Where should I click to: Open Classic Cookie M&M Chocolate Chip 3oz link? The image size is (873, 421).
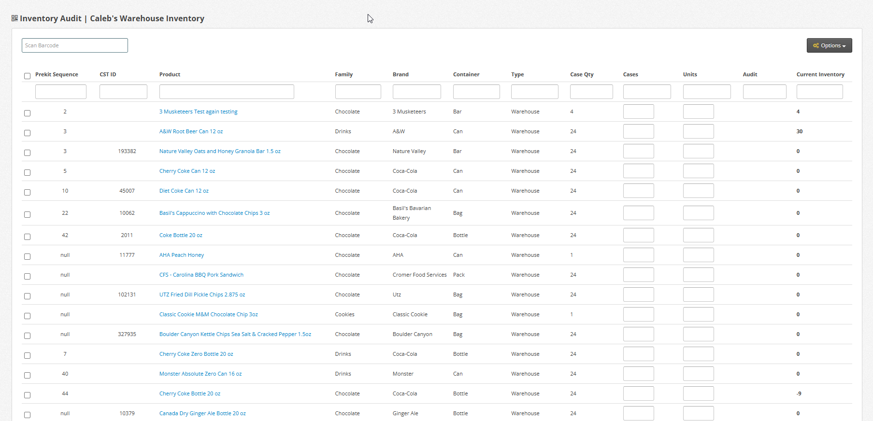(x=209, y=314)
